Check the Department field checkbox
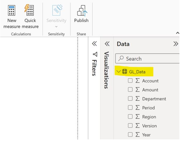 [x=130, y=99]
